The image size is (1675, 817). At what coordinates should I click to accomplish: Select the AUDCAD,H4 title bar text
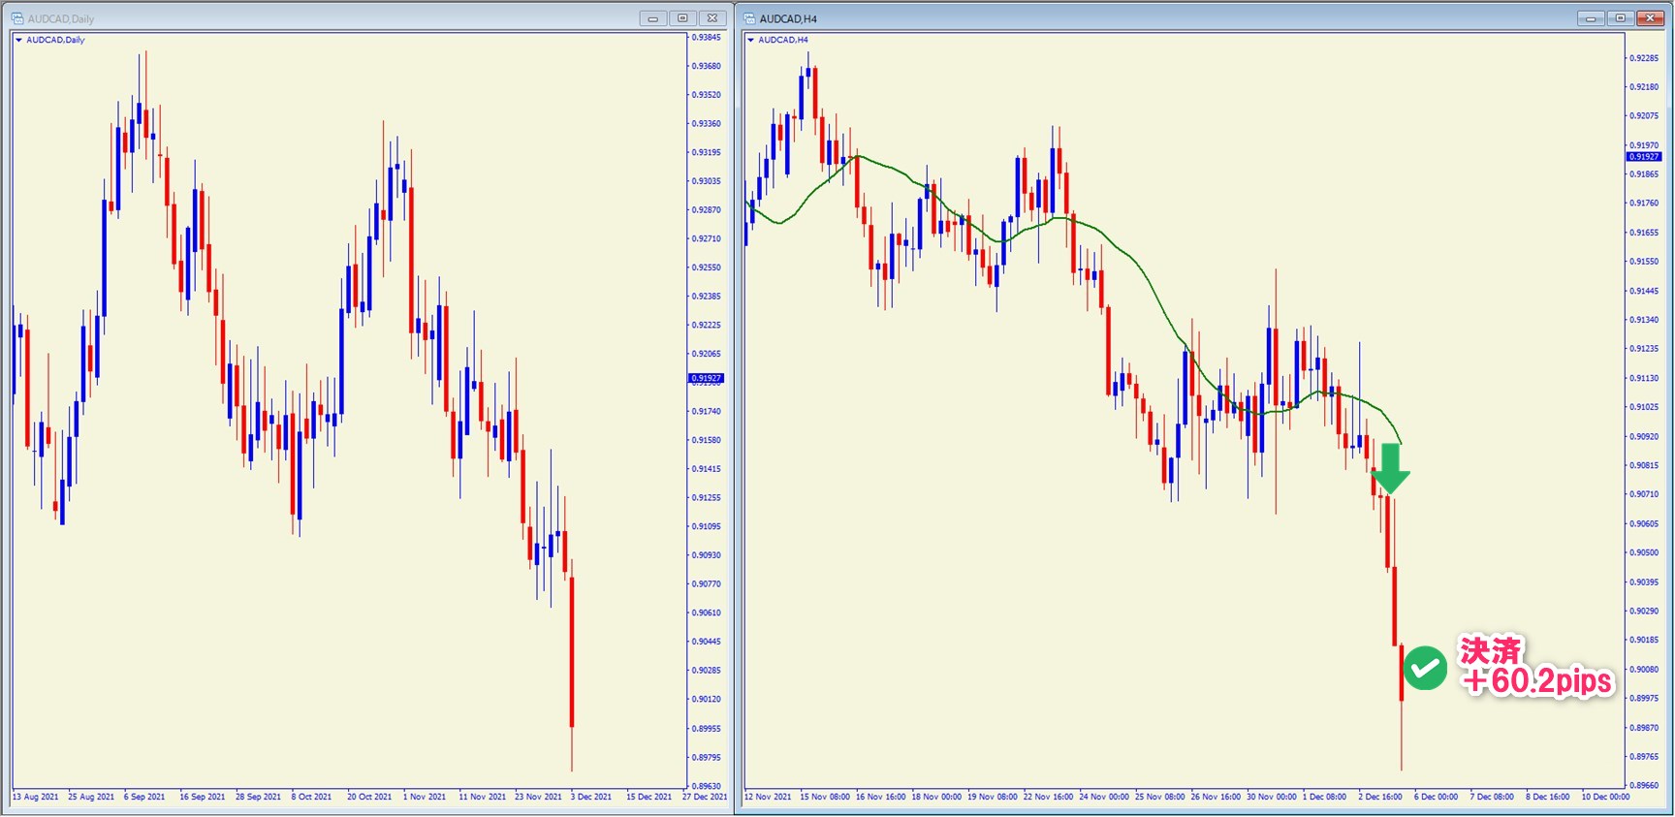click(788, 18)
